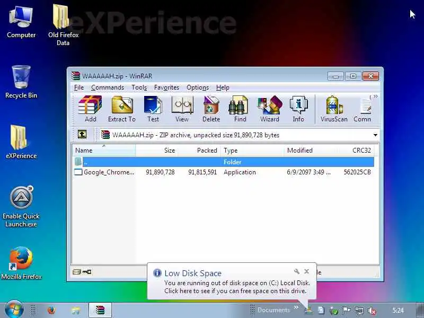Open the File menu

[x=78, y=87]
